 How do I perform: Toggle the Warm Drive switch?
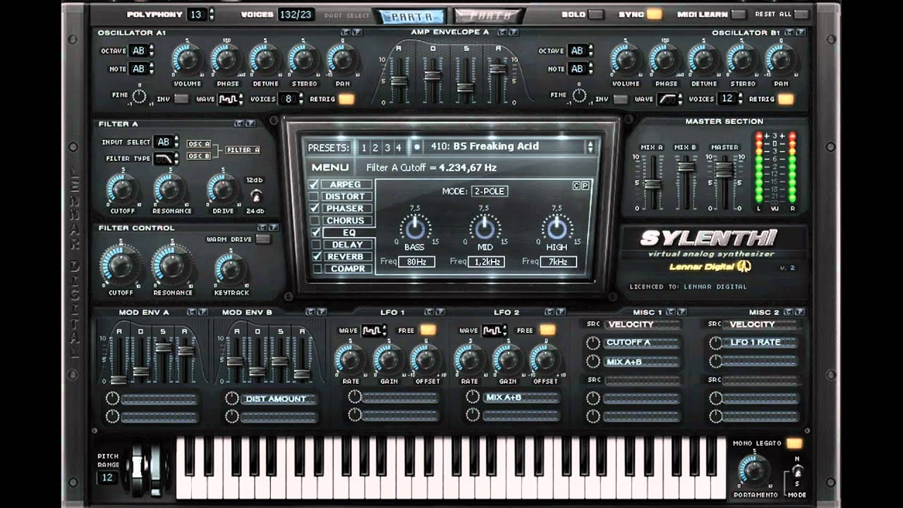(x=263, y=239)
